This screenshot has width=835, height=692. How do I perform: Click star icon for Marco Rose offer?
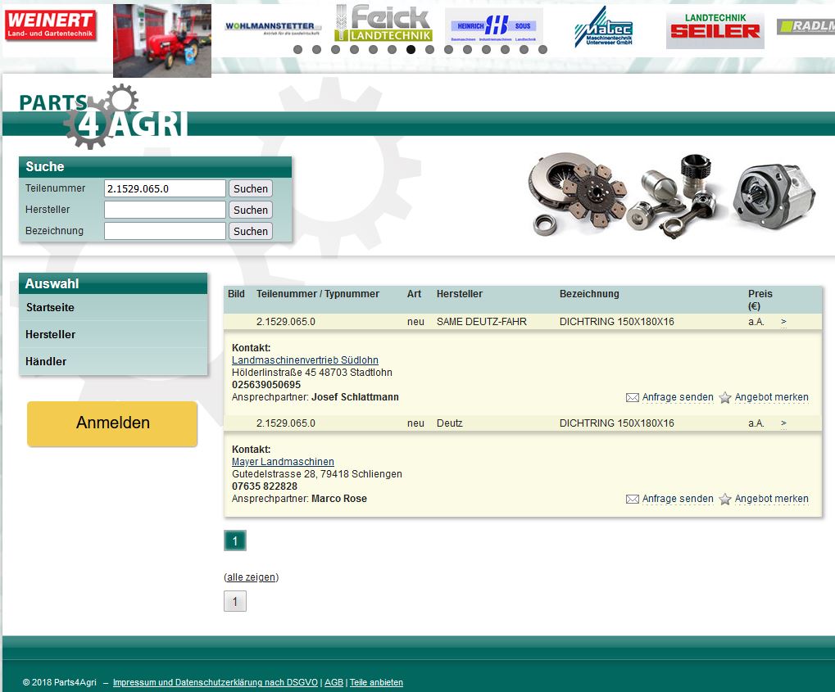(725, 500)
